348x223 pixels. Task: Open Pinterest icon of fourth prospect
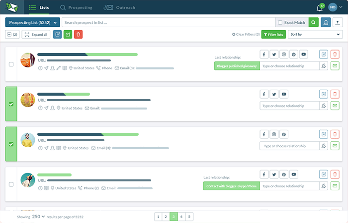[284, 174]
